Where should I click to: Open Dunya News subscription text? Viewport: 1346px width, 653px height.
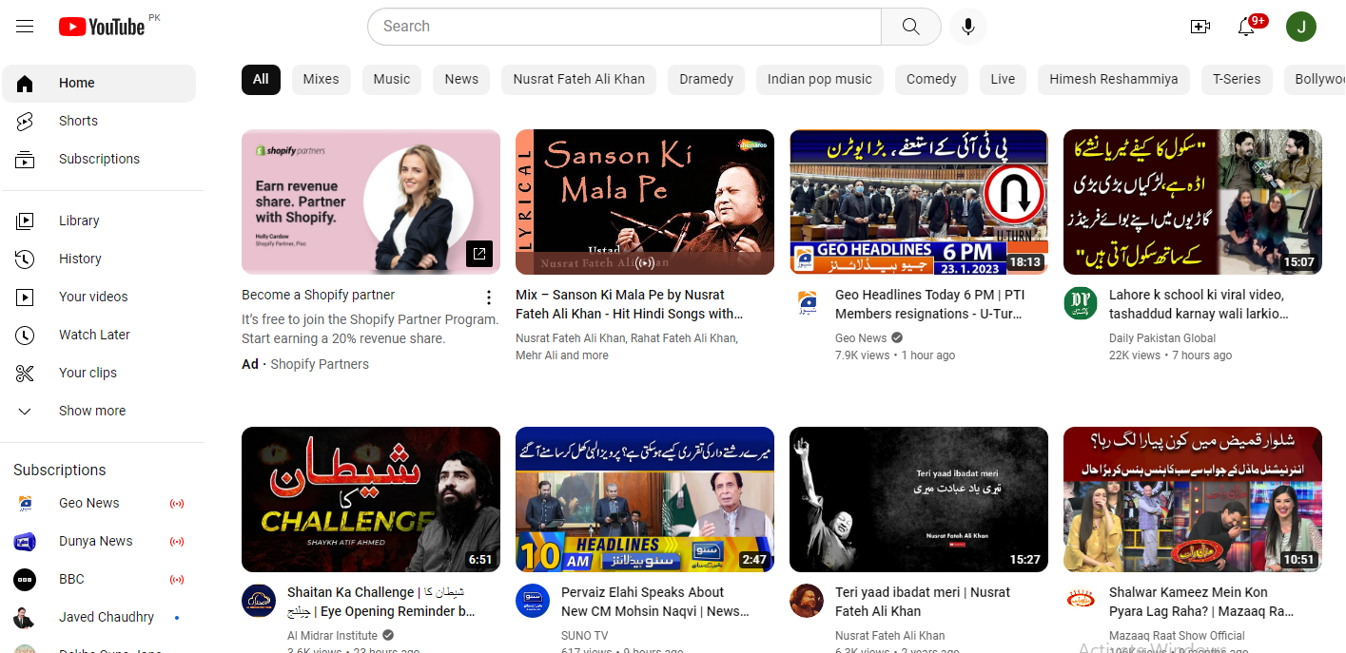[96, 541]
